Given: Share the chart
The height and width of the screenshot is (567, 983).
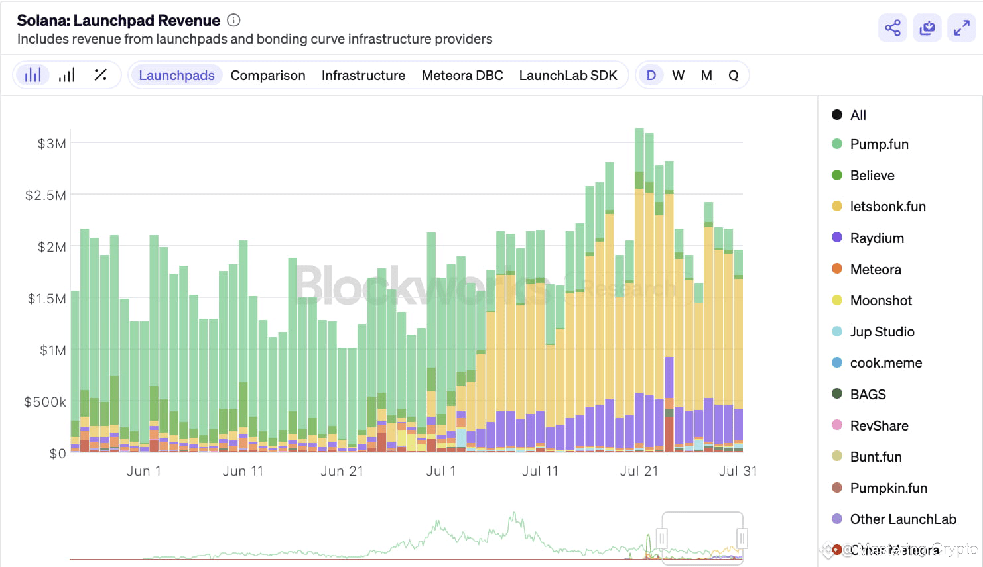Looking at the screenshot, I should (x=893, y=28).
